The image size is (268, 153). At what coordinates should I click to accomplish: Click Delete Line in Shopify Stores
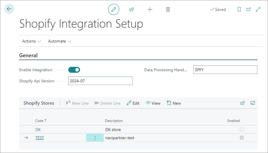pos(107,103)
